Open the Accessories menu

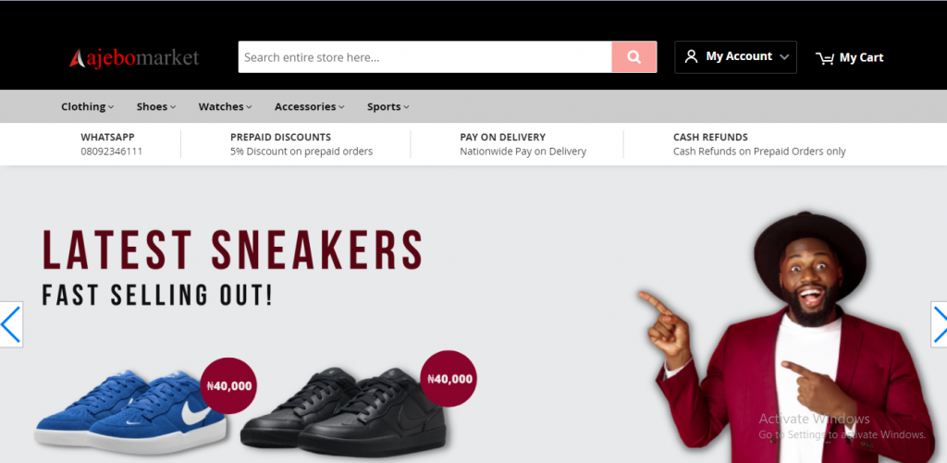309,106
